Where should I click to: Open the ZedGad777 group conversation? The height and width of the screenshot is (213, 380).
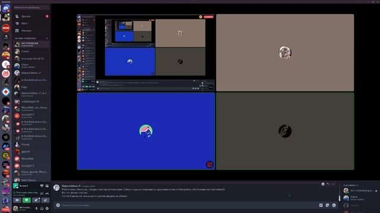pos(31,116)
